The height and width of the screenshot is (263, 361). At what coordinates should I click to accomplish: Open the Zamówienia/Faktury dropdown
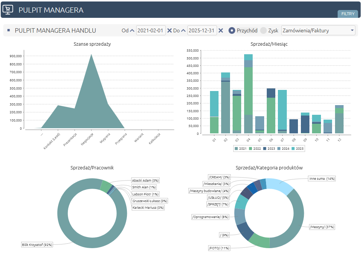(x=318, y=30)
